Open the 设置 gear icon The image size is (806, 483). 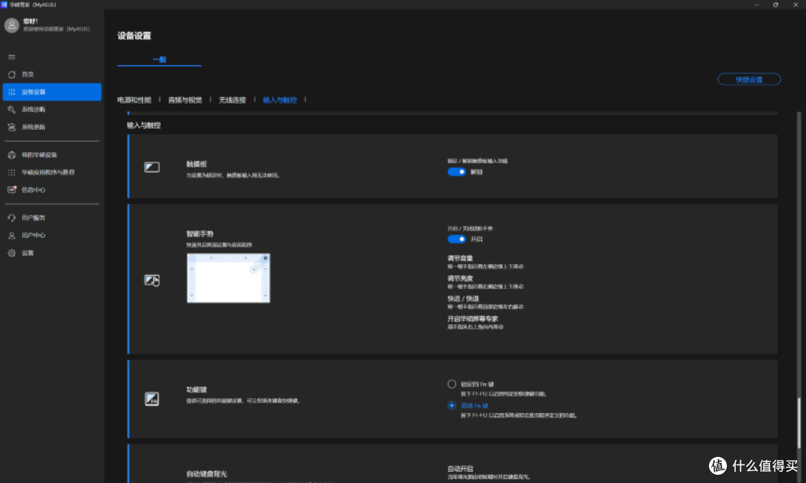(x=12, y=253)
